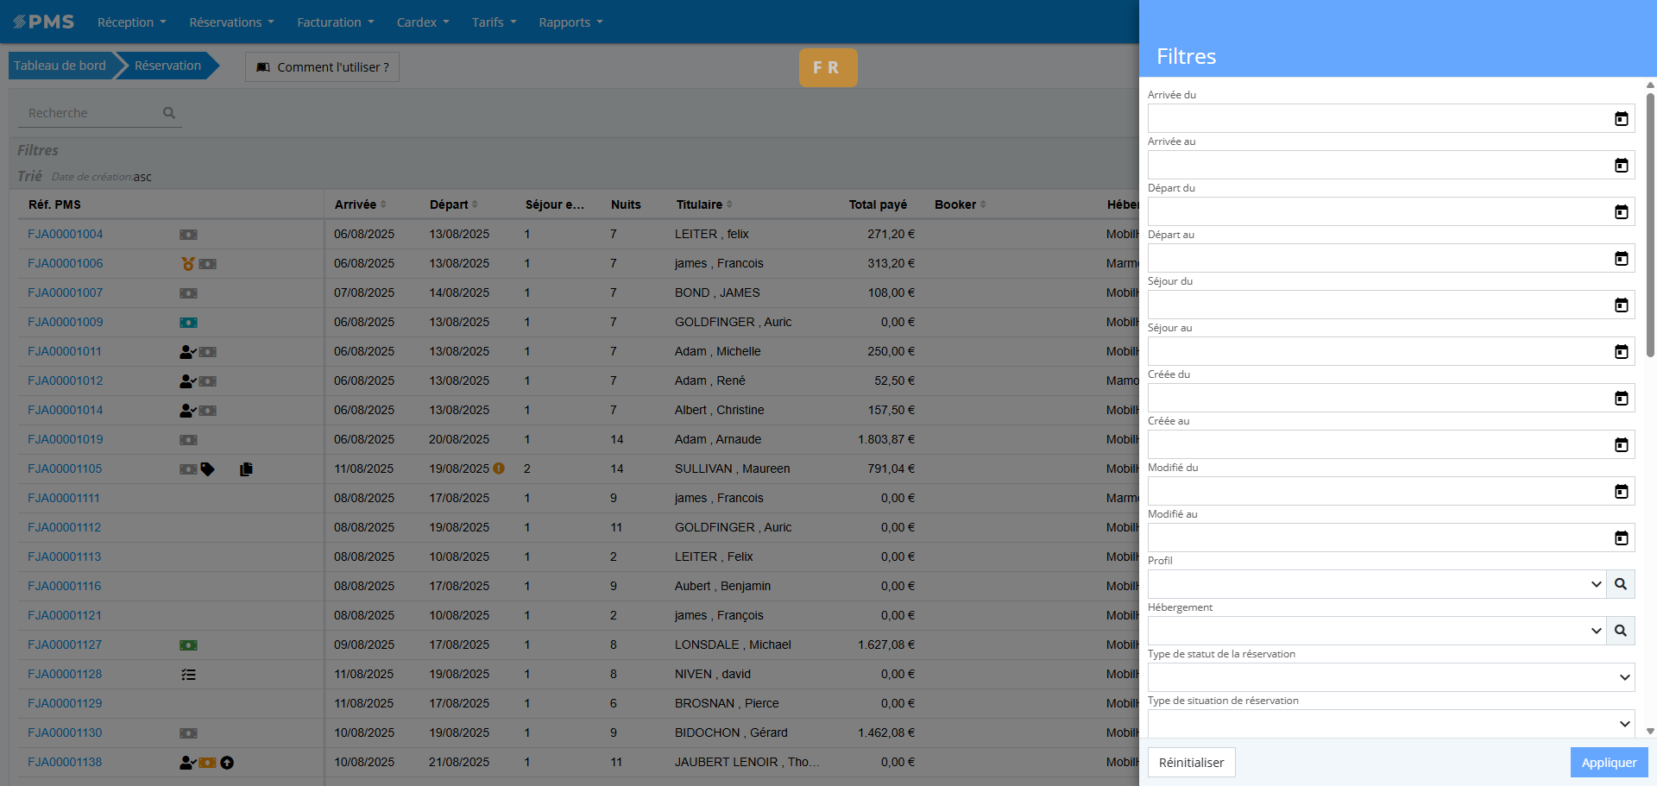Click the Profil search magnifier icon
1657x786 pixels.
click(x=1620, y=584)
